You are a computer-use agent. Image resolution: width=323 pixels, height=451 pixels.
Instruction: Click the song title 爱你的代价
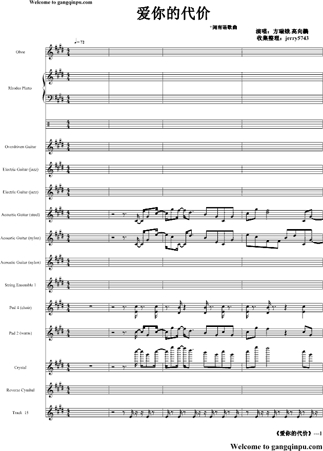click(173, 14)
